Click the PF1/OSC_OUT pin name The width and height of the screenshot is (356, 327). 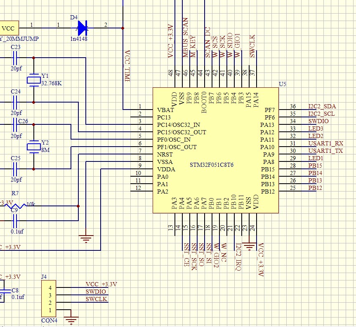click(177, 147)
